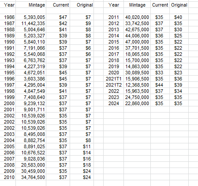Select the right table's Current header cell
This screenshot has width=198, height=186.
[160, 5]
